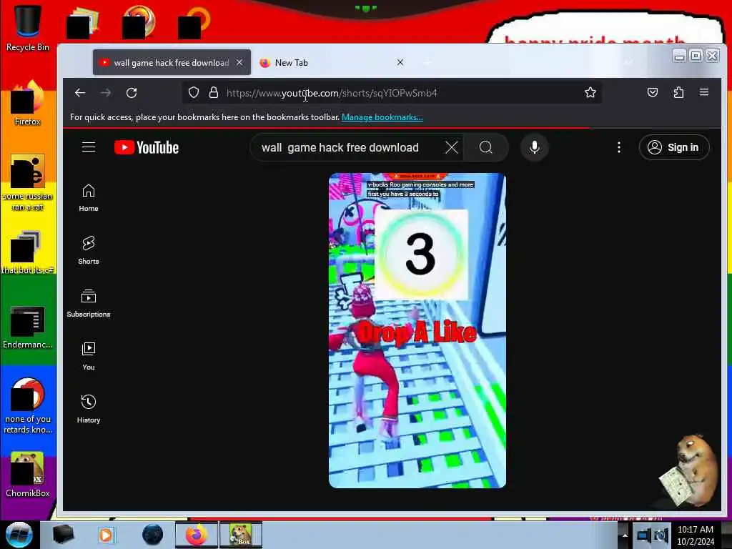
Task: Go back with Firefox back arrow
Action: (x=80, y=93)
